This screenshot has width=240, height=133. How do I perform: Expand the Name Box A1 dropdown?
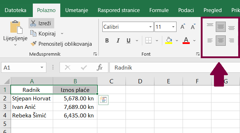(x=42, y=67)
